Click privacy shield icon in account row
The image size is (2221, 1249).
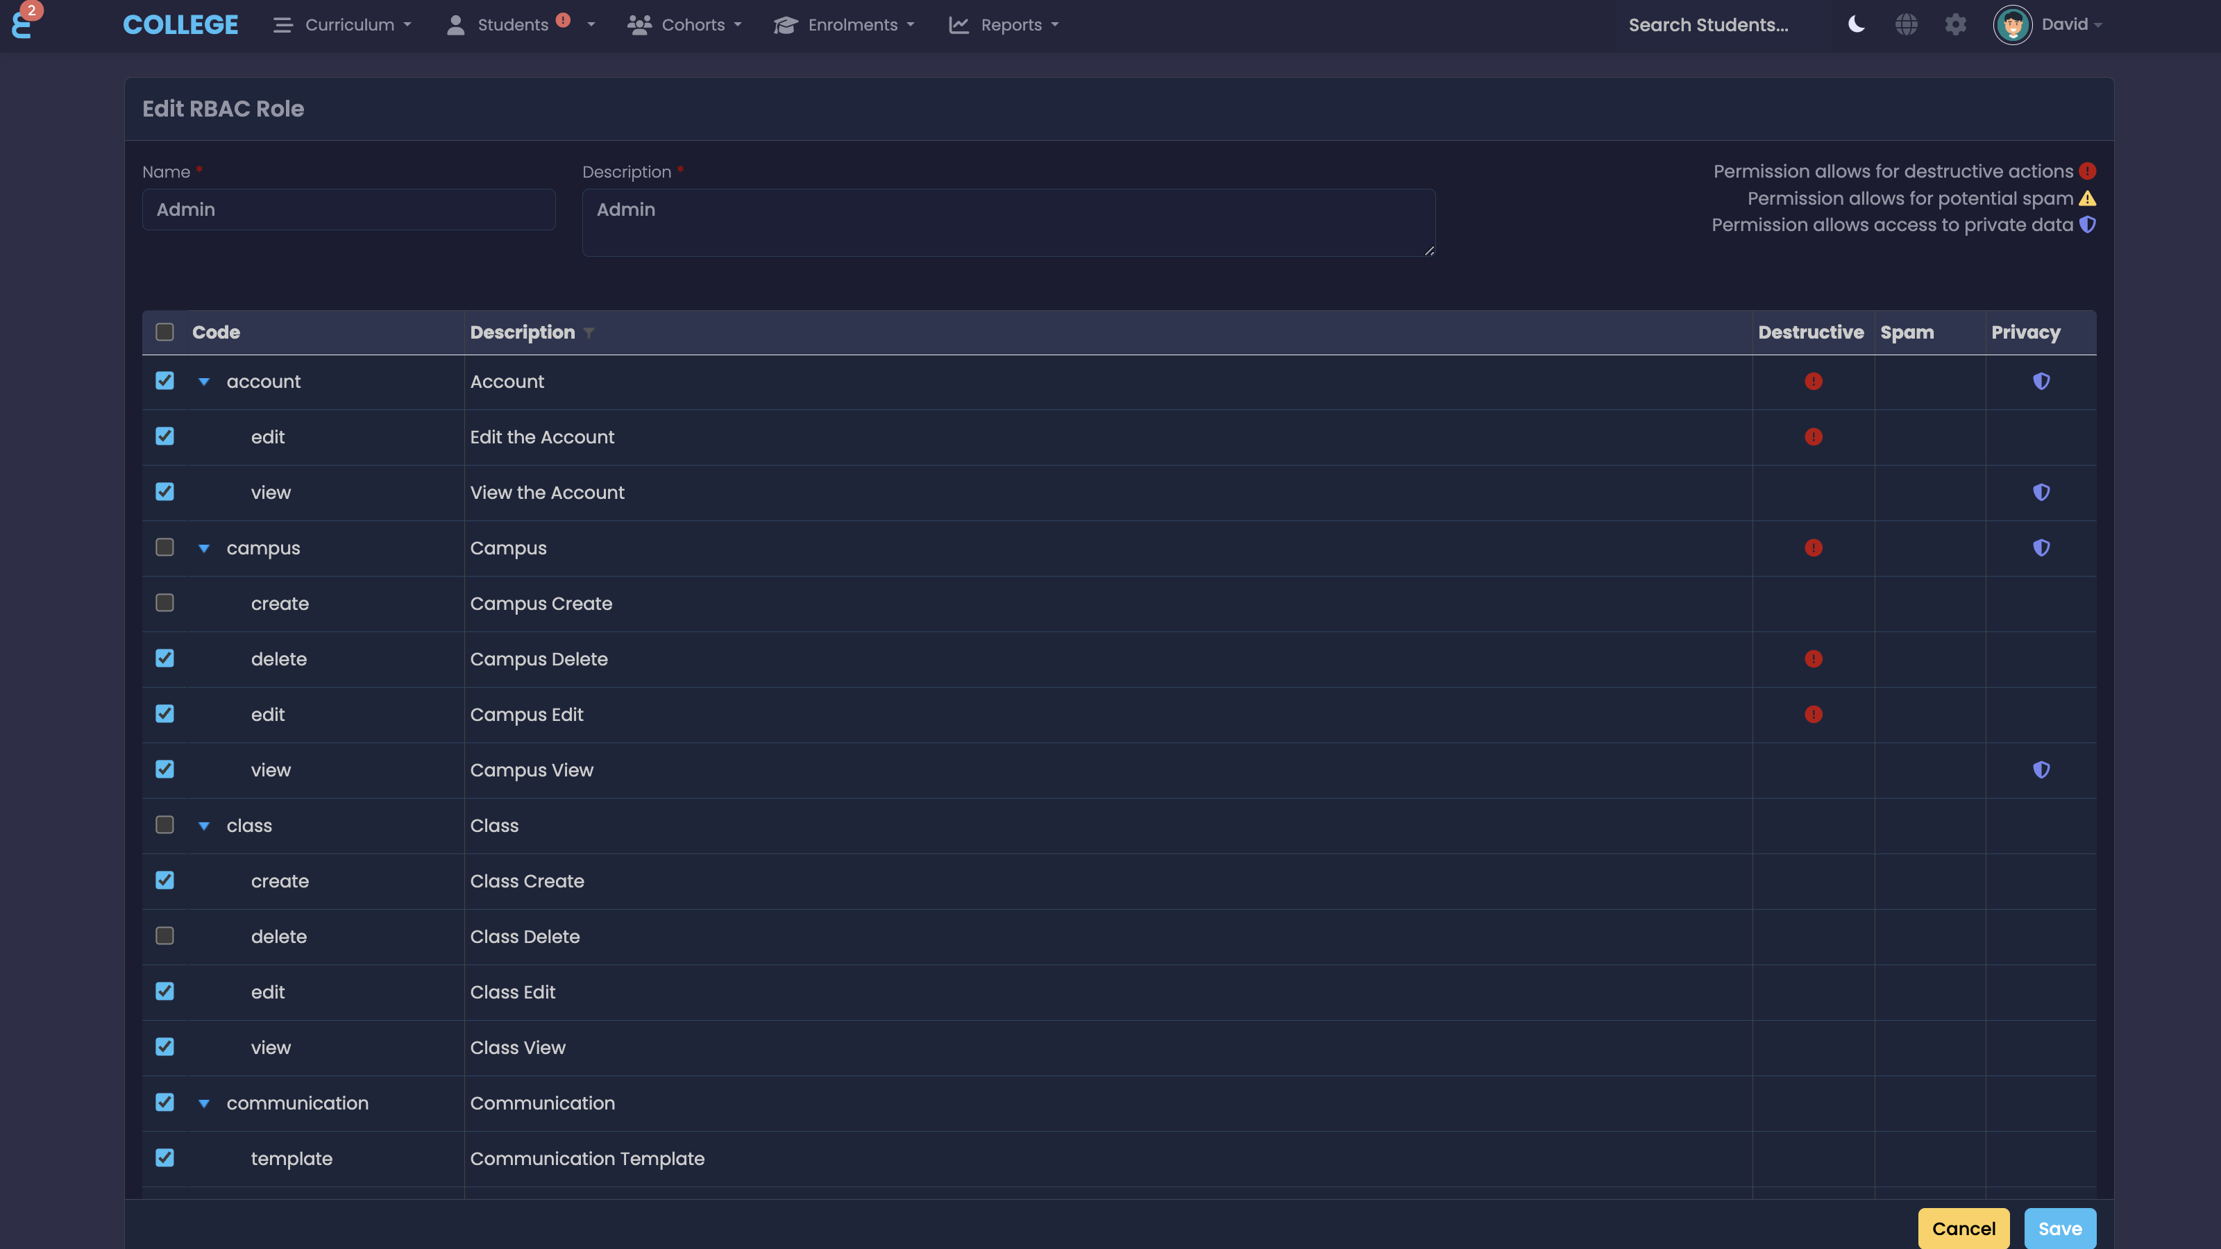pyautogui.click(x=2041, y=381)
